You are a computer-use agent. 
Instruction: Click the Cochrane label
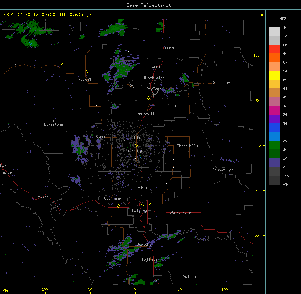point(112,198)
